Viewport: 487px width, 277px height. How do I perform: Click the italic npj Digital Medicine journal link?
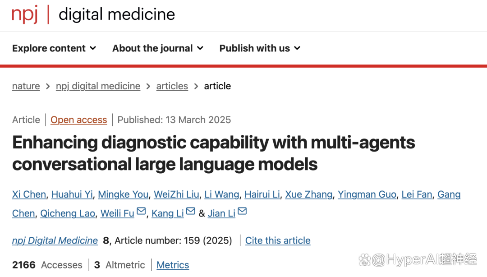(55, 240)
